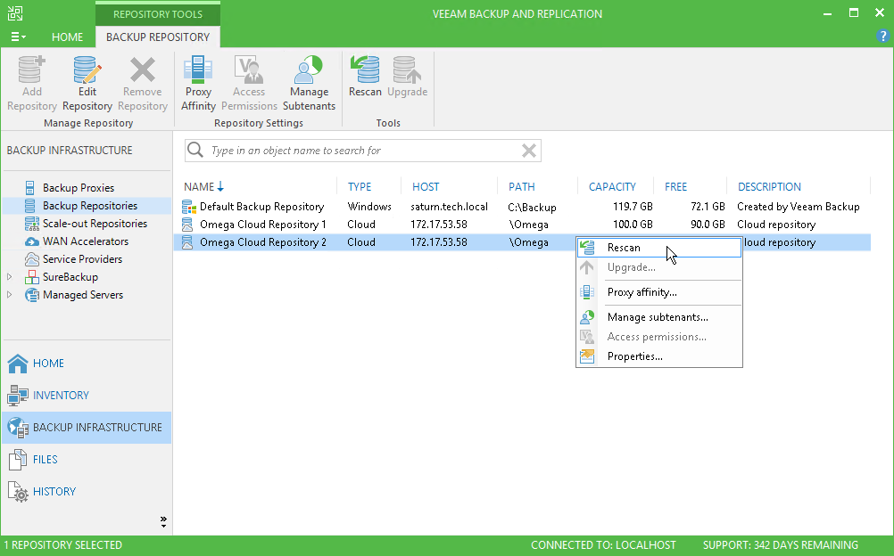Expand the navigation pane options chevron
The height and width of the screenshot is (556, 894).
tap(163, 521)
